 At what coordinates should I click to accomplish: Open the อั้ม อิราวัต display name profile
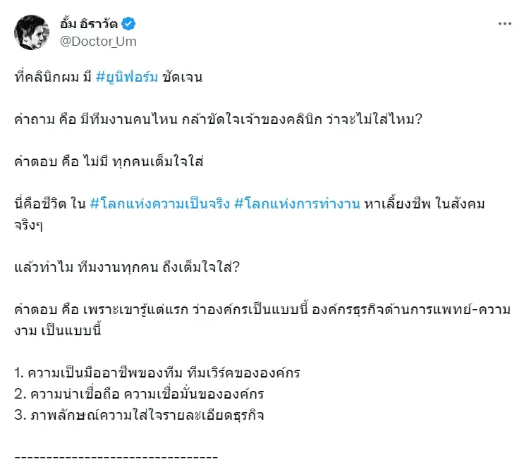tap(89, 24)
